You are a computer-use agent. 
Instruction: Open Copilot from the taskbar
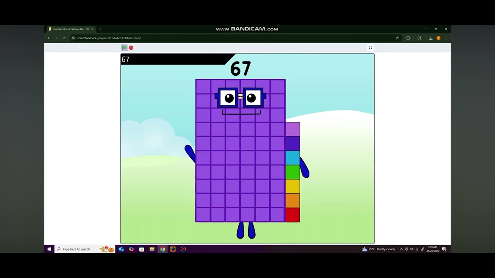click(x=131, y=249)
